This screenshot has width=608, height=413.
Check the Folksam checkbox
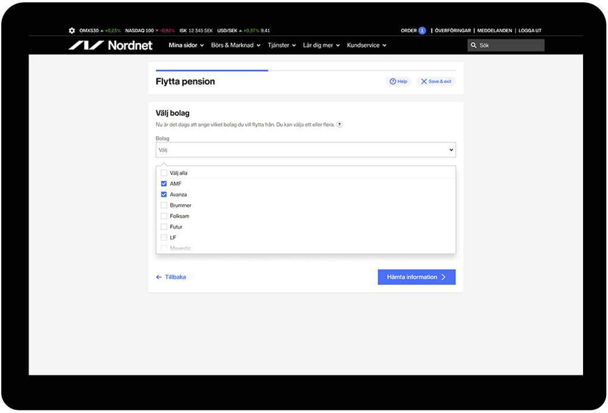click(164, 216)
